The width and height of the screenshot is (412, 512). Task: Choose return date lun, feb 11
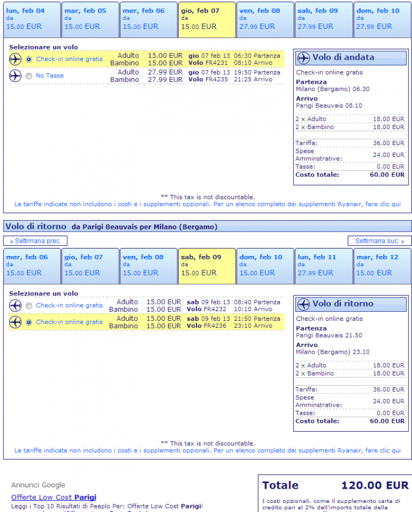[323, 265]
